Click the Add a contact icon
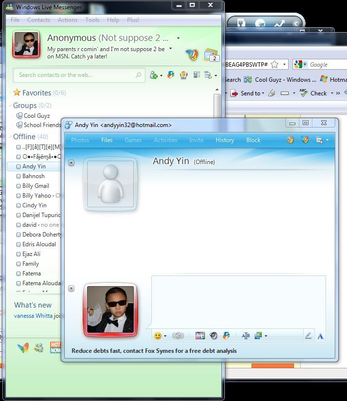347x401 pixels. click(154, 75)
